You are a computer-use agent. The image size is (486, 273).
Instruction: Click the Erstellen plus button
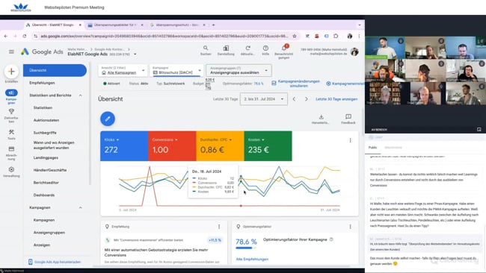point(11,72)
